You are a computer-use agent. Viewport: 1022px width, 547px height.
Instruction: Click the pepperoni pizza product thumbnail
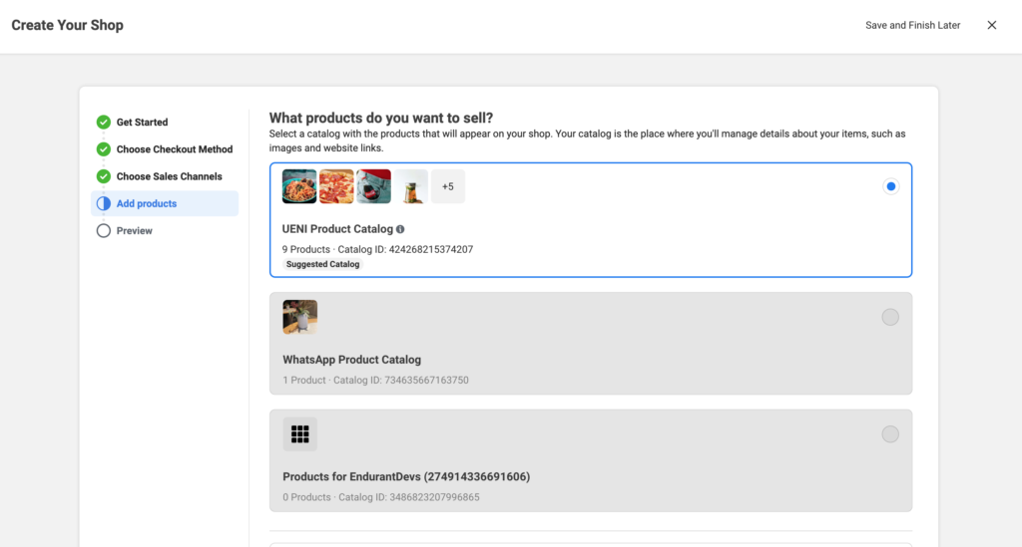click(336, 186)
